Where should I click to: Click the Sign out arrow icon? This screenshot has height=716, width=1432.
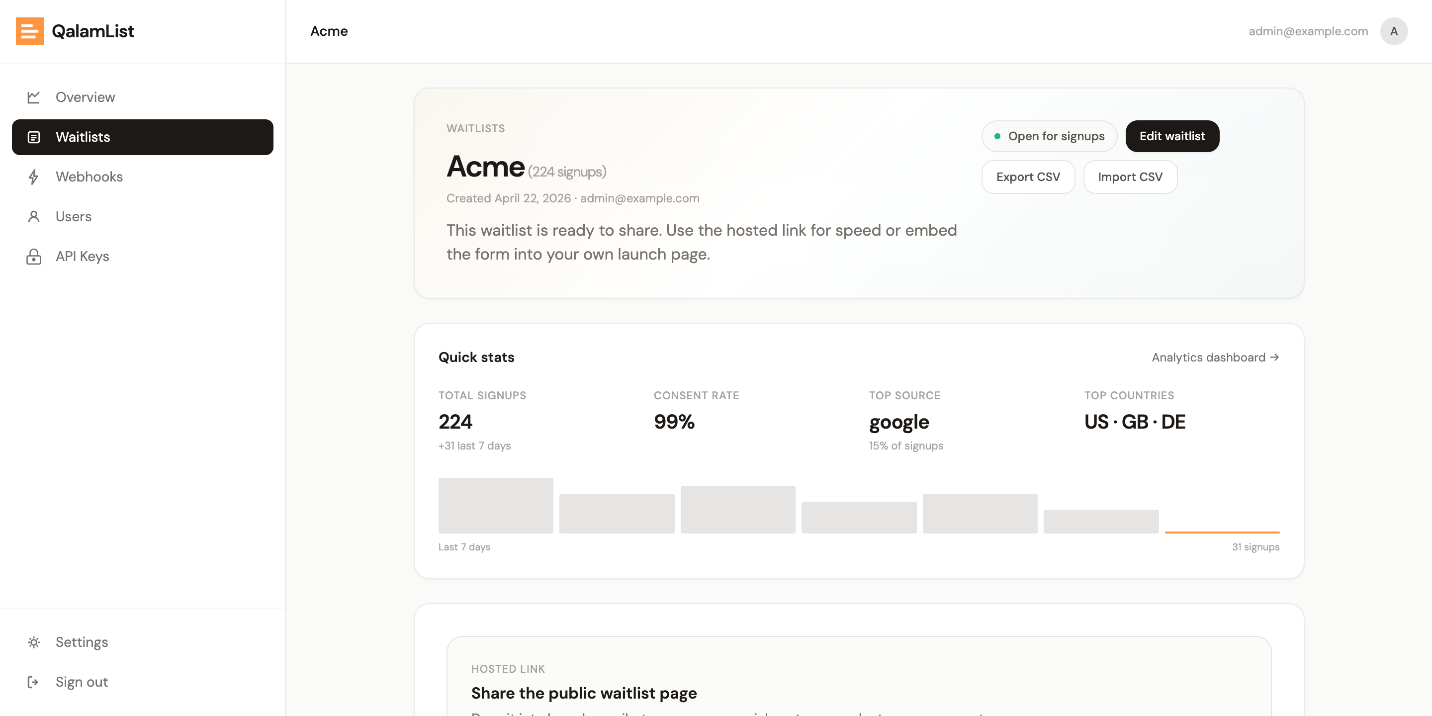coord(33,682)
